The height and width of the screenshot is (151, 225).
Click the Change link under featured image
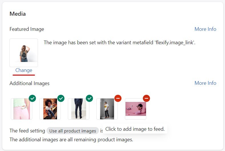coord(24,70)
